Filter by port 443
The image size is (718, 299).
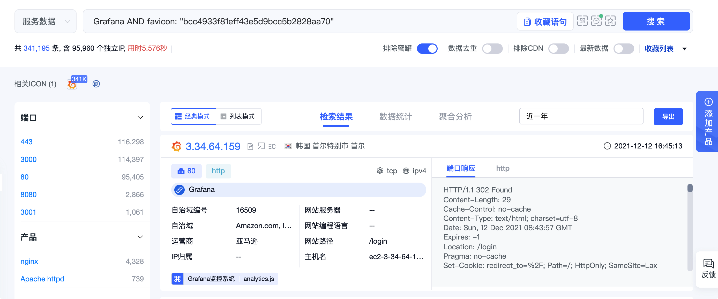coord(26,142)
